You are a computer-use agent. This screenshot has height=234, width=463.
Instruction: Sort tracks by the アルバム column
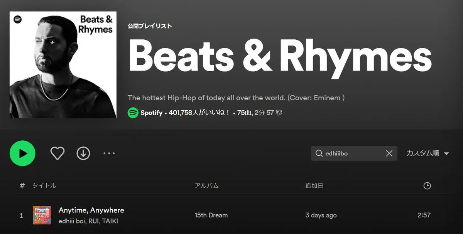tap(206, 186)
